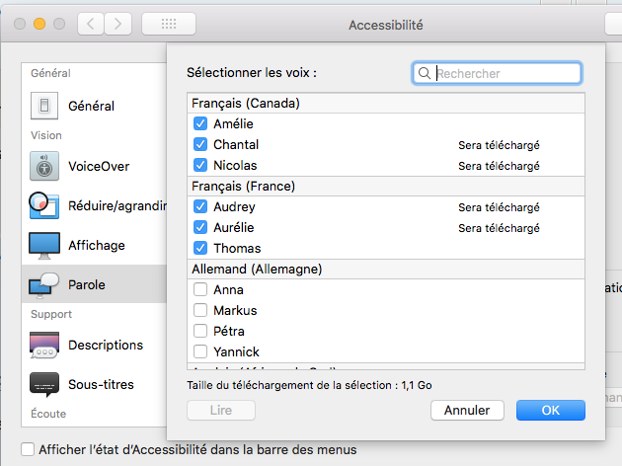Click the show-all grid icon in toolbar

pyautogui.click(x=168, y=24)
